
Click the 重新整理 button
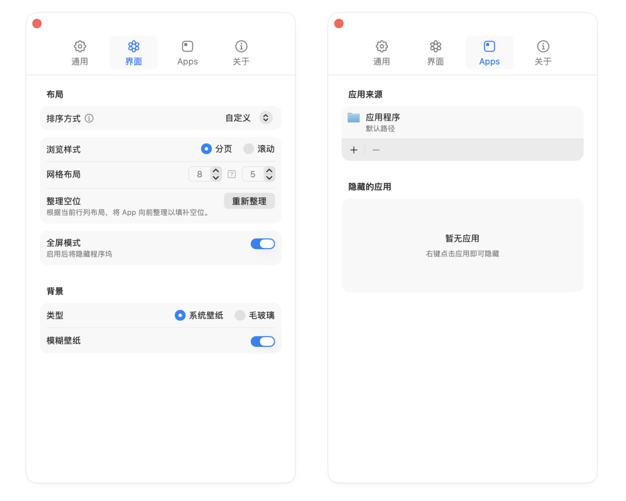[x=249, y=201]
